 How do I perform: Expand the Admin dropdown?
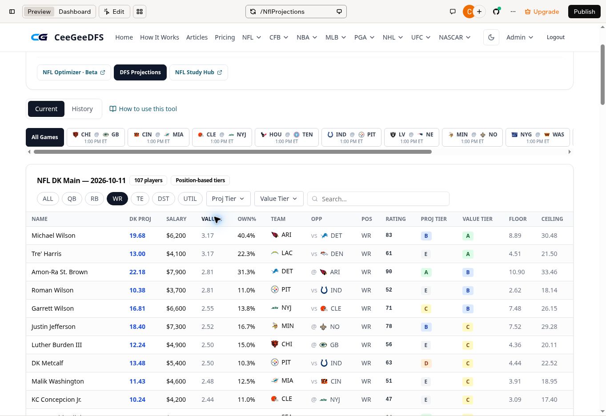520,37
